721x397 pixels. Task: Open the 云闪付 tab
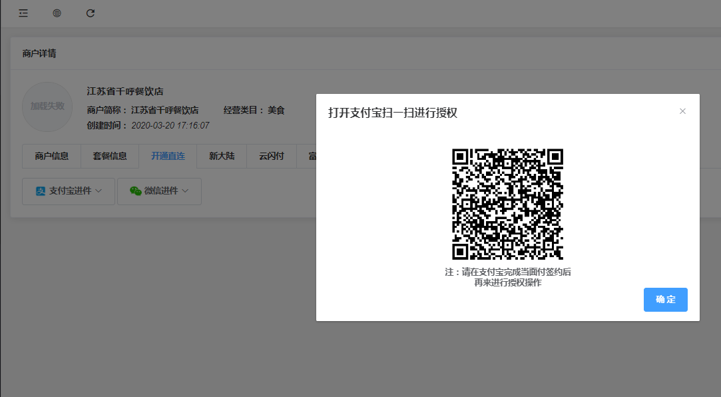pos(272,157)
